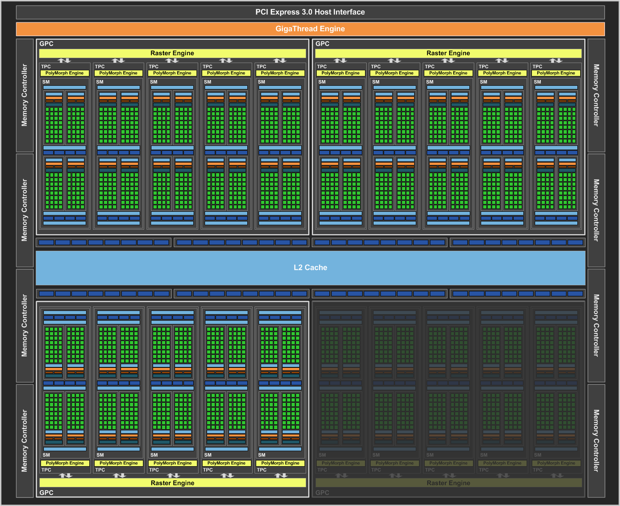Click the rightmost PolyMorph Engine in top-right GPC

tap(556, 73)
